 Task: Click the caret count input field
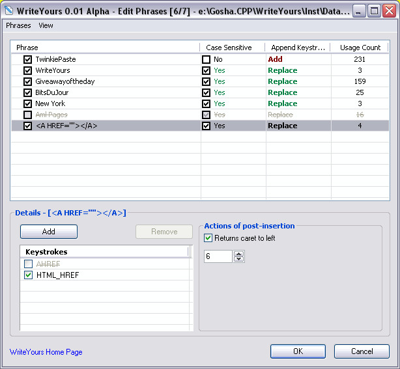218,256
